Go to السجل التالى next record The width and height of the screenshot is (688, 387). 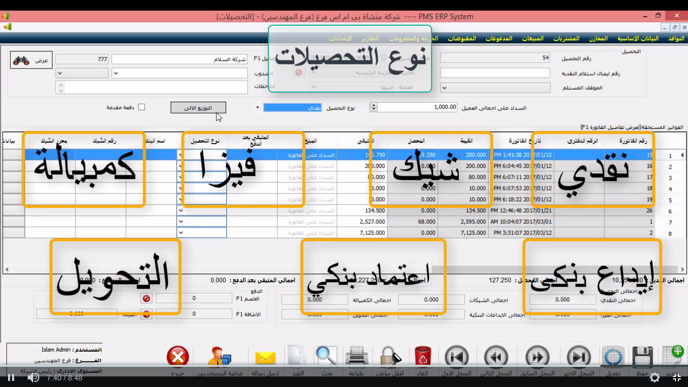pos(496,357)
